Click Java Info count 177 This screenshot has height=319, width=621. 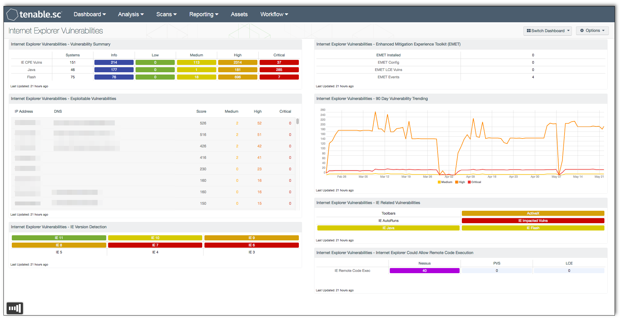click(114, 70)
